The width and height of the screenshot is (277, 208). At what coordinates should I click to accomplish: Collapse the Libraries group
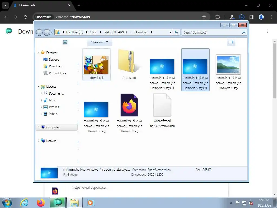click(39, 87)
